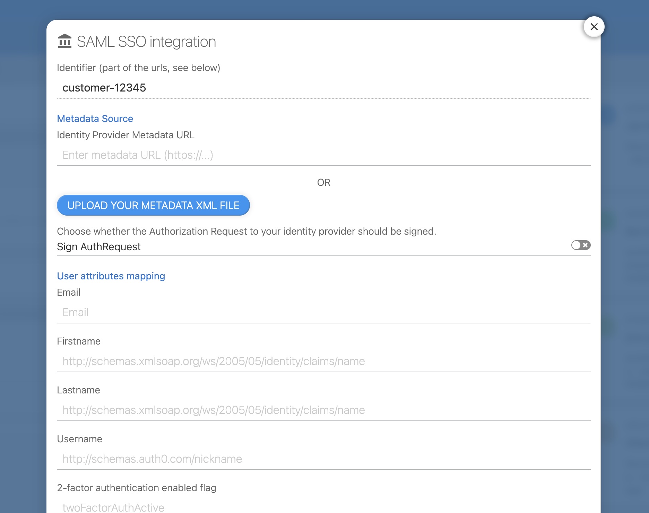
Task: Click the SAML SSO integration title
Action: (146, 42)
